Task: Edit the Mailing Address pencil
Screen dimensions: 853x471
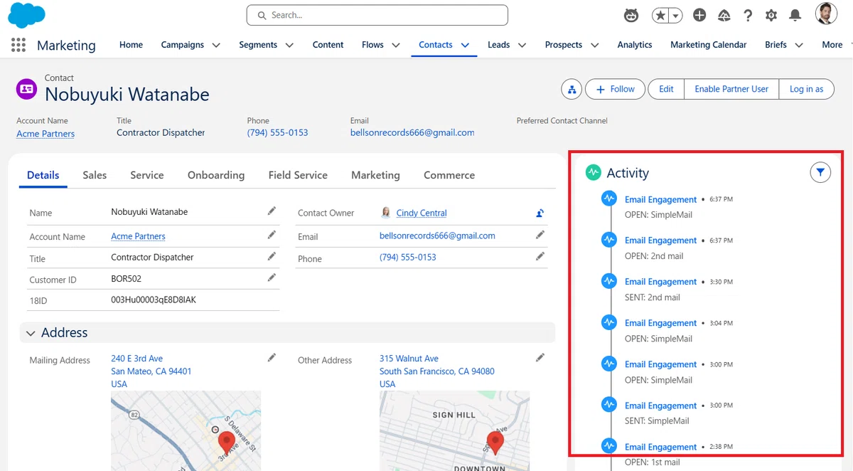Action: coord(272,358)
